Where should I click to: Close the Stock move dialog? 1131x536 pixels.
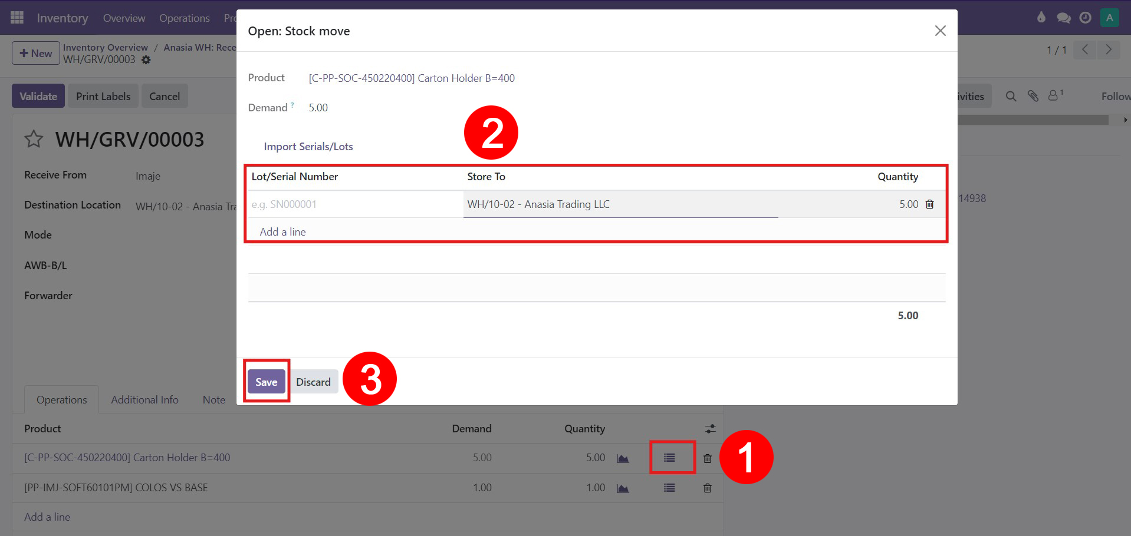tap(940, 31)
